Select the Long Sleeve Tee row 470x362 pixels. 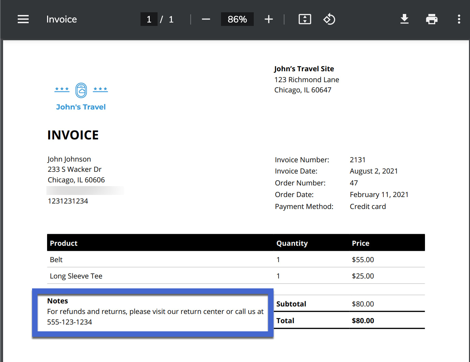pos(76,276)
